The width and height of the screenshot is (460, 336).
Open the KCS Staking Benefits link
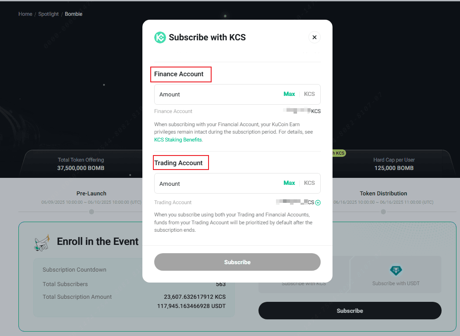click(x=178, y=140)
